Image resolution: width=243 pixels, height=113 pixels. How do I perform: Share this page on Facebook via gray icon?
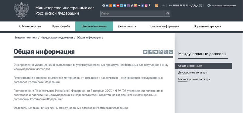(150, 52)
